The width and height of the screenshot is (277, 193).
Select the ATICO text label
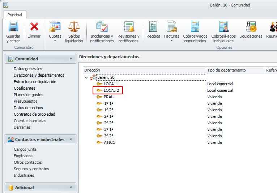[x=110, y=142]
